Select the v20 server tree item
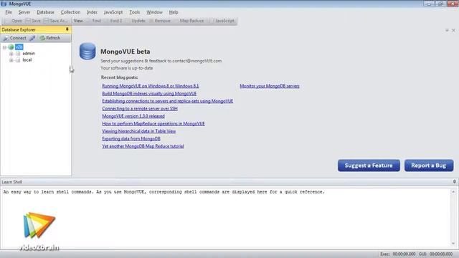Image resolution: width=459 pixels, height=258 pixels. pos(19,47)
